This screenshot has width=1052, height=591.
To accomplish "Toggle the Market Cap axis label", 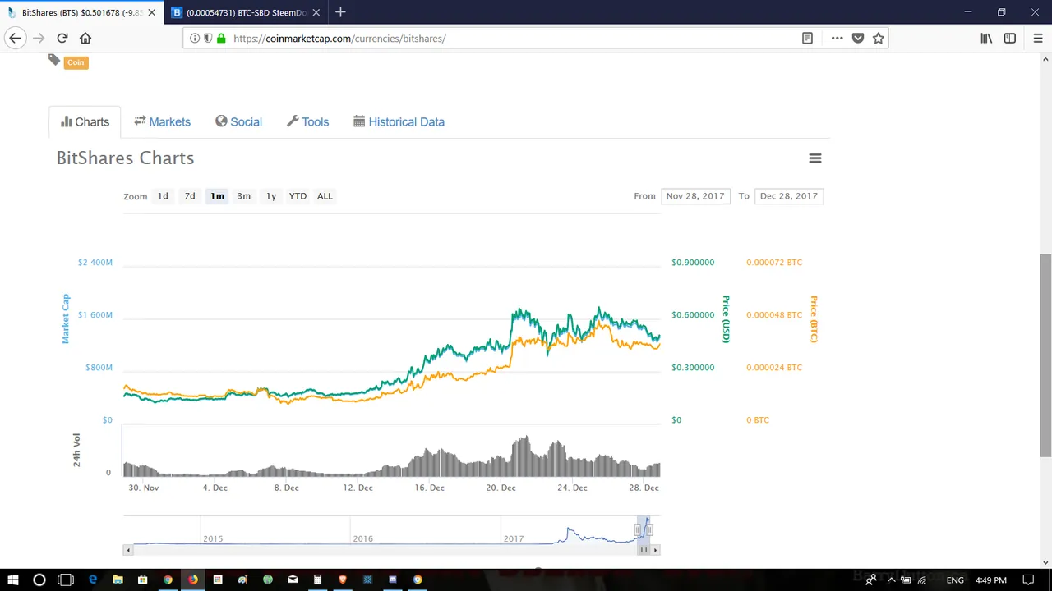I will point(66,318).
